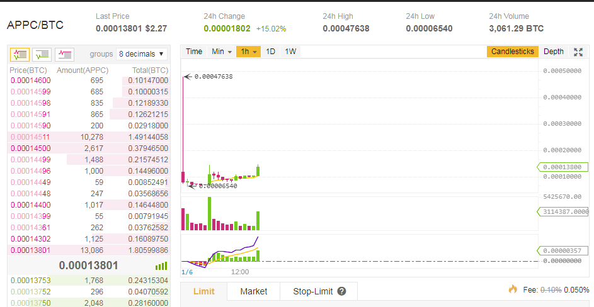The width and height of the screenshot is (594, 307).
Task: Switch to Depth chart
Action: coord(554,52)
